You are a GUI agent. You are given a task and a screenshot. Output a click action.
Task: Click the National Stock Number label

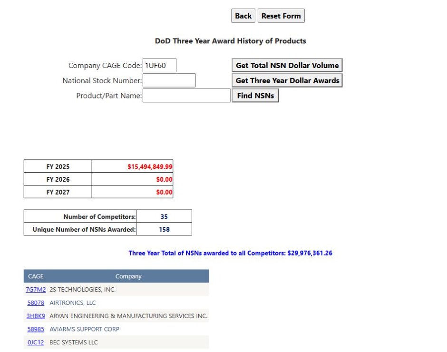tap(102, 81)
